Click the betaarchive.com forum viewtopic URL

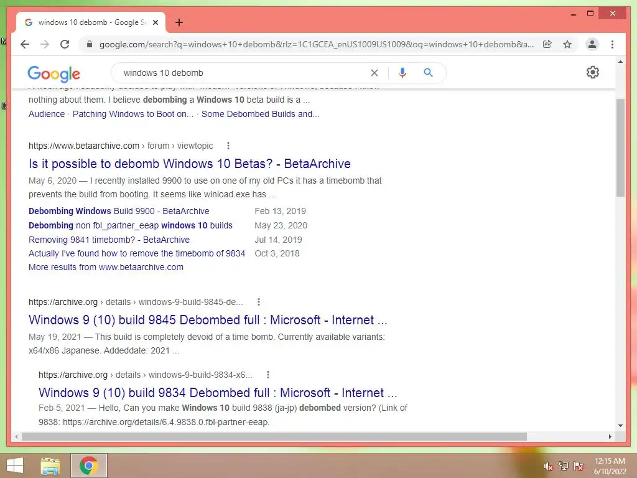[121, 146]
